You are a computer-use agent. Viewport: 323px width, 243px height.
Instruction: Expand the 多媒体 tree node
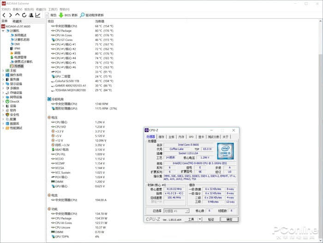pyautogui.click(x=3, y=88)
